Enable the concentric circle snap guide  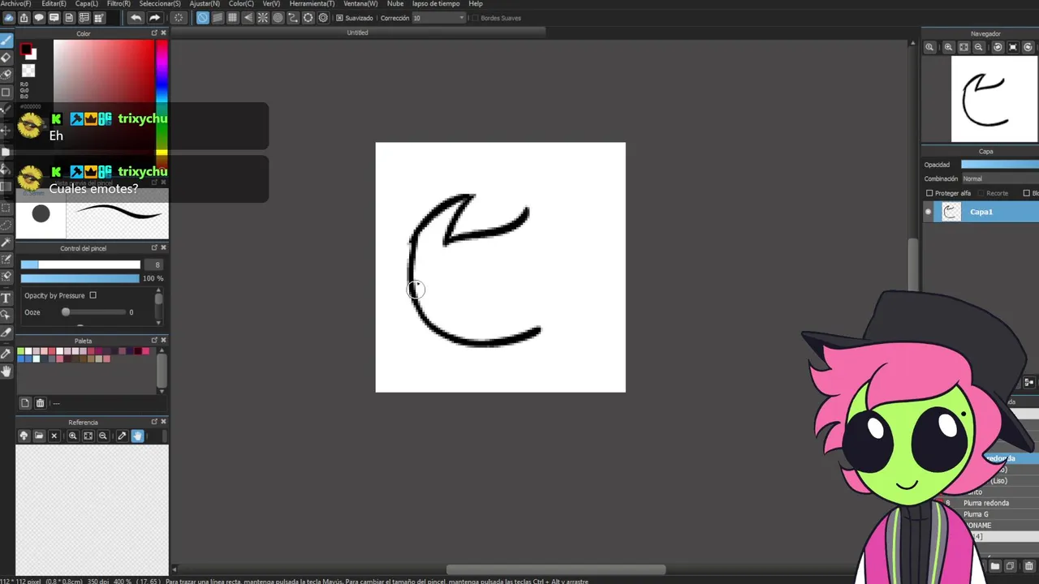pos(278,18)
